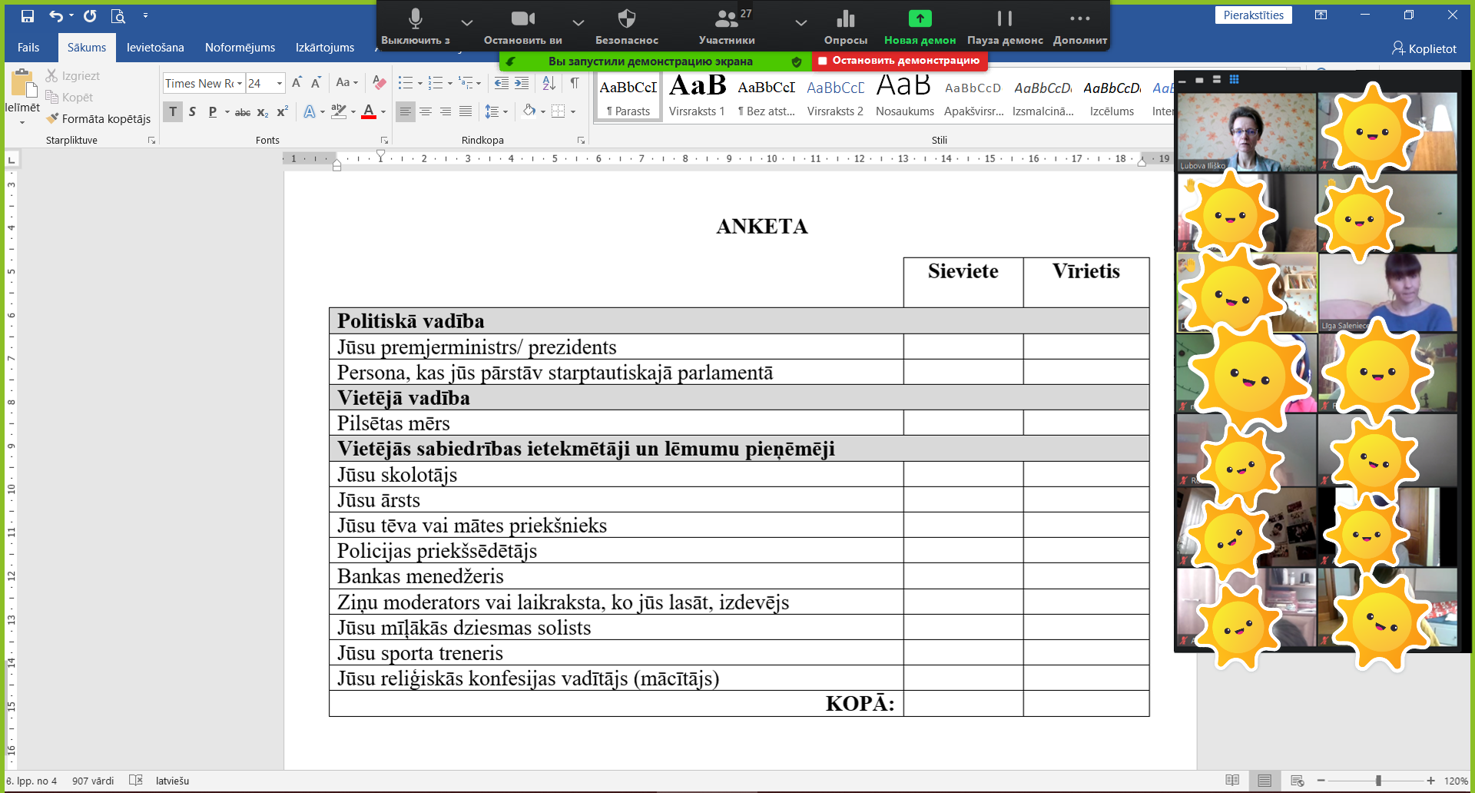Pause the Zoom screen share
1475x793 pixels.
click(1005, 25)
